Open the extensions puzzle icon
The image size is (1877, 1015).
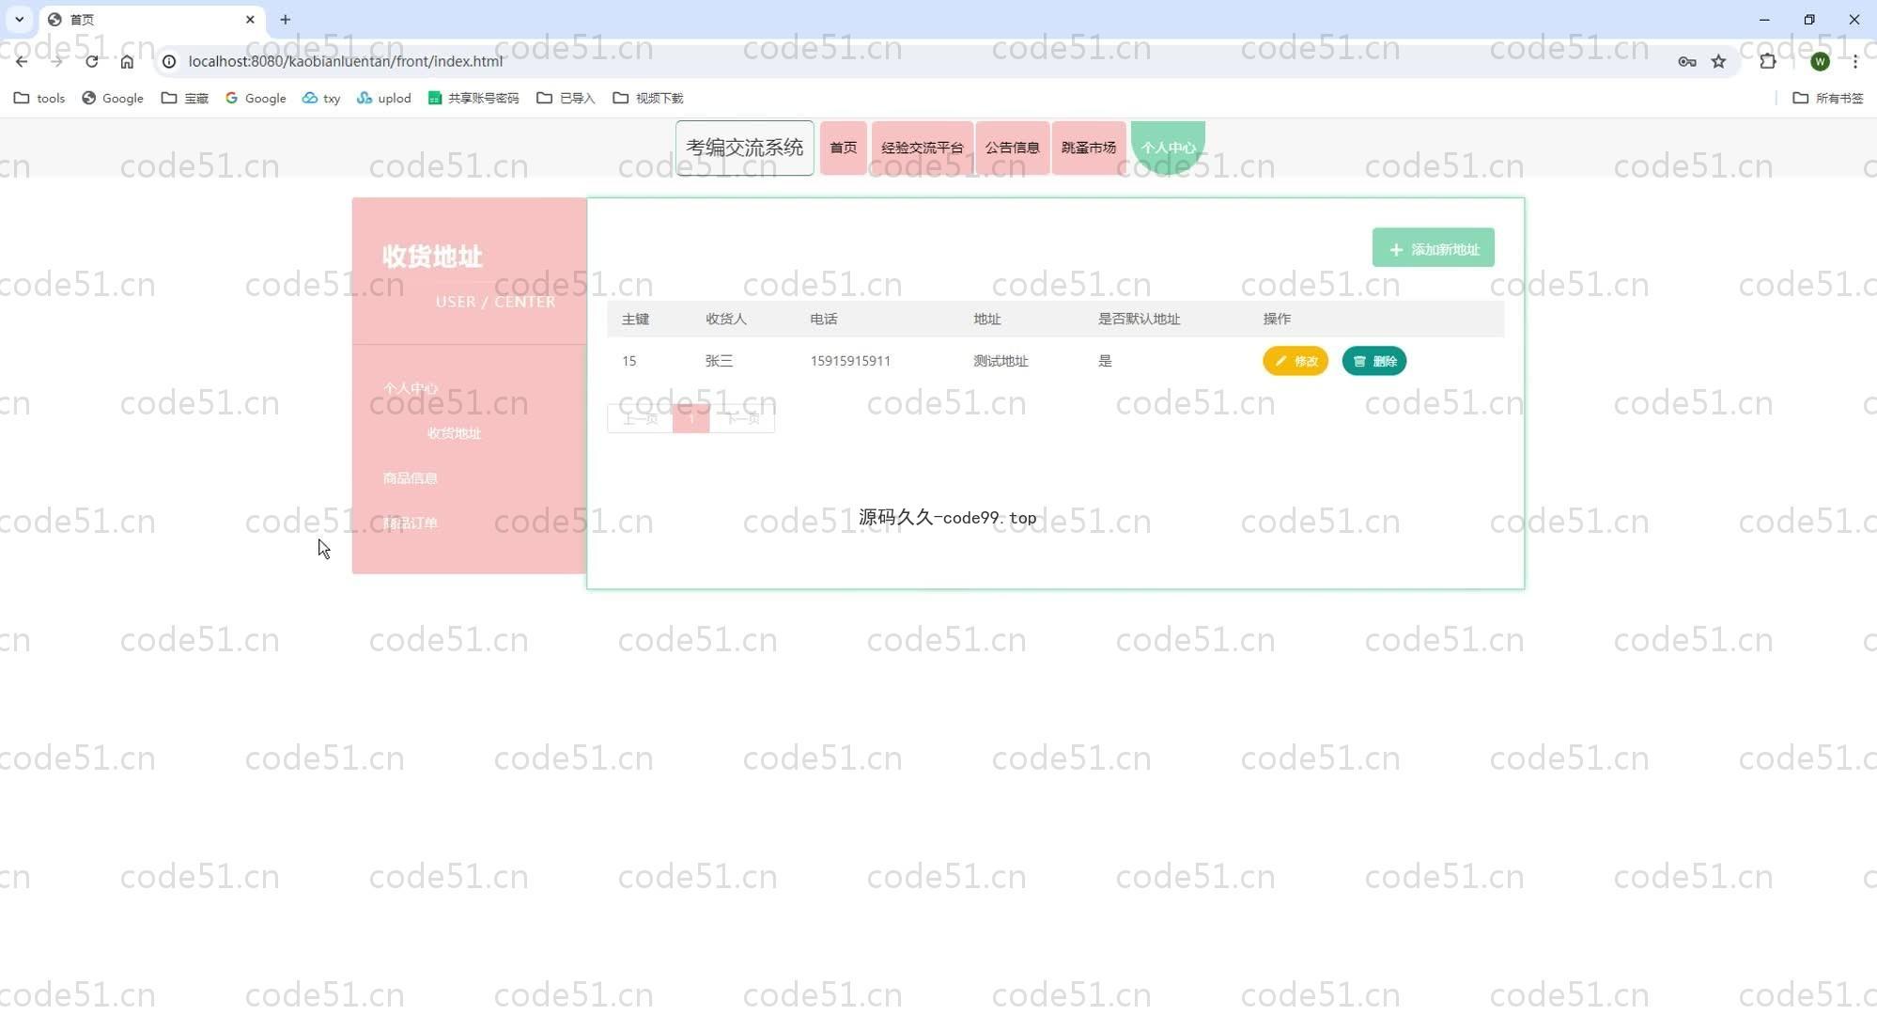click(x=1768, y=61)
